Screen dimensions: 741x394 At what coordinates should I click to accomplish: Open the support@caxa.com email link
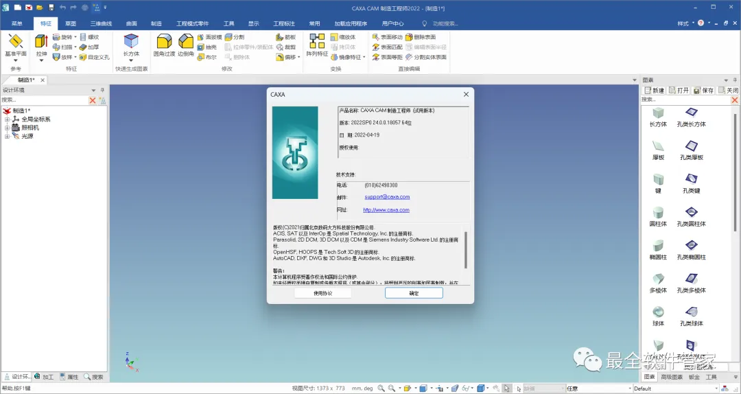click(387, 197)
